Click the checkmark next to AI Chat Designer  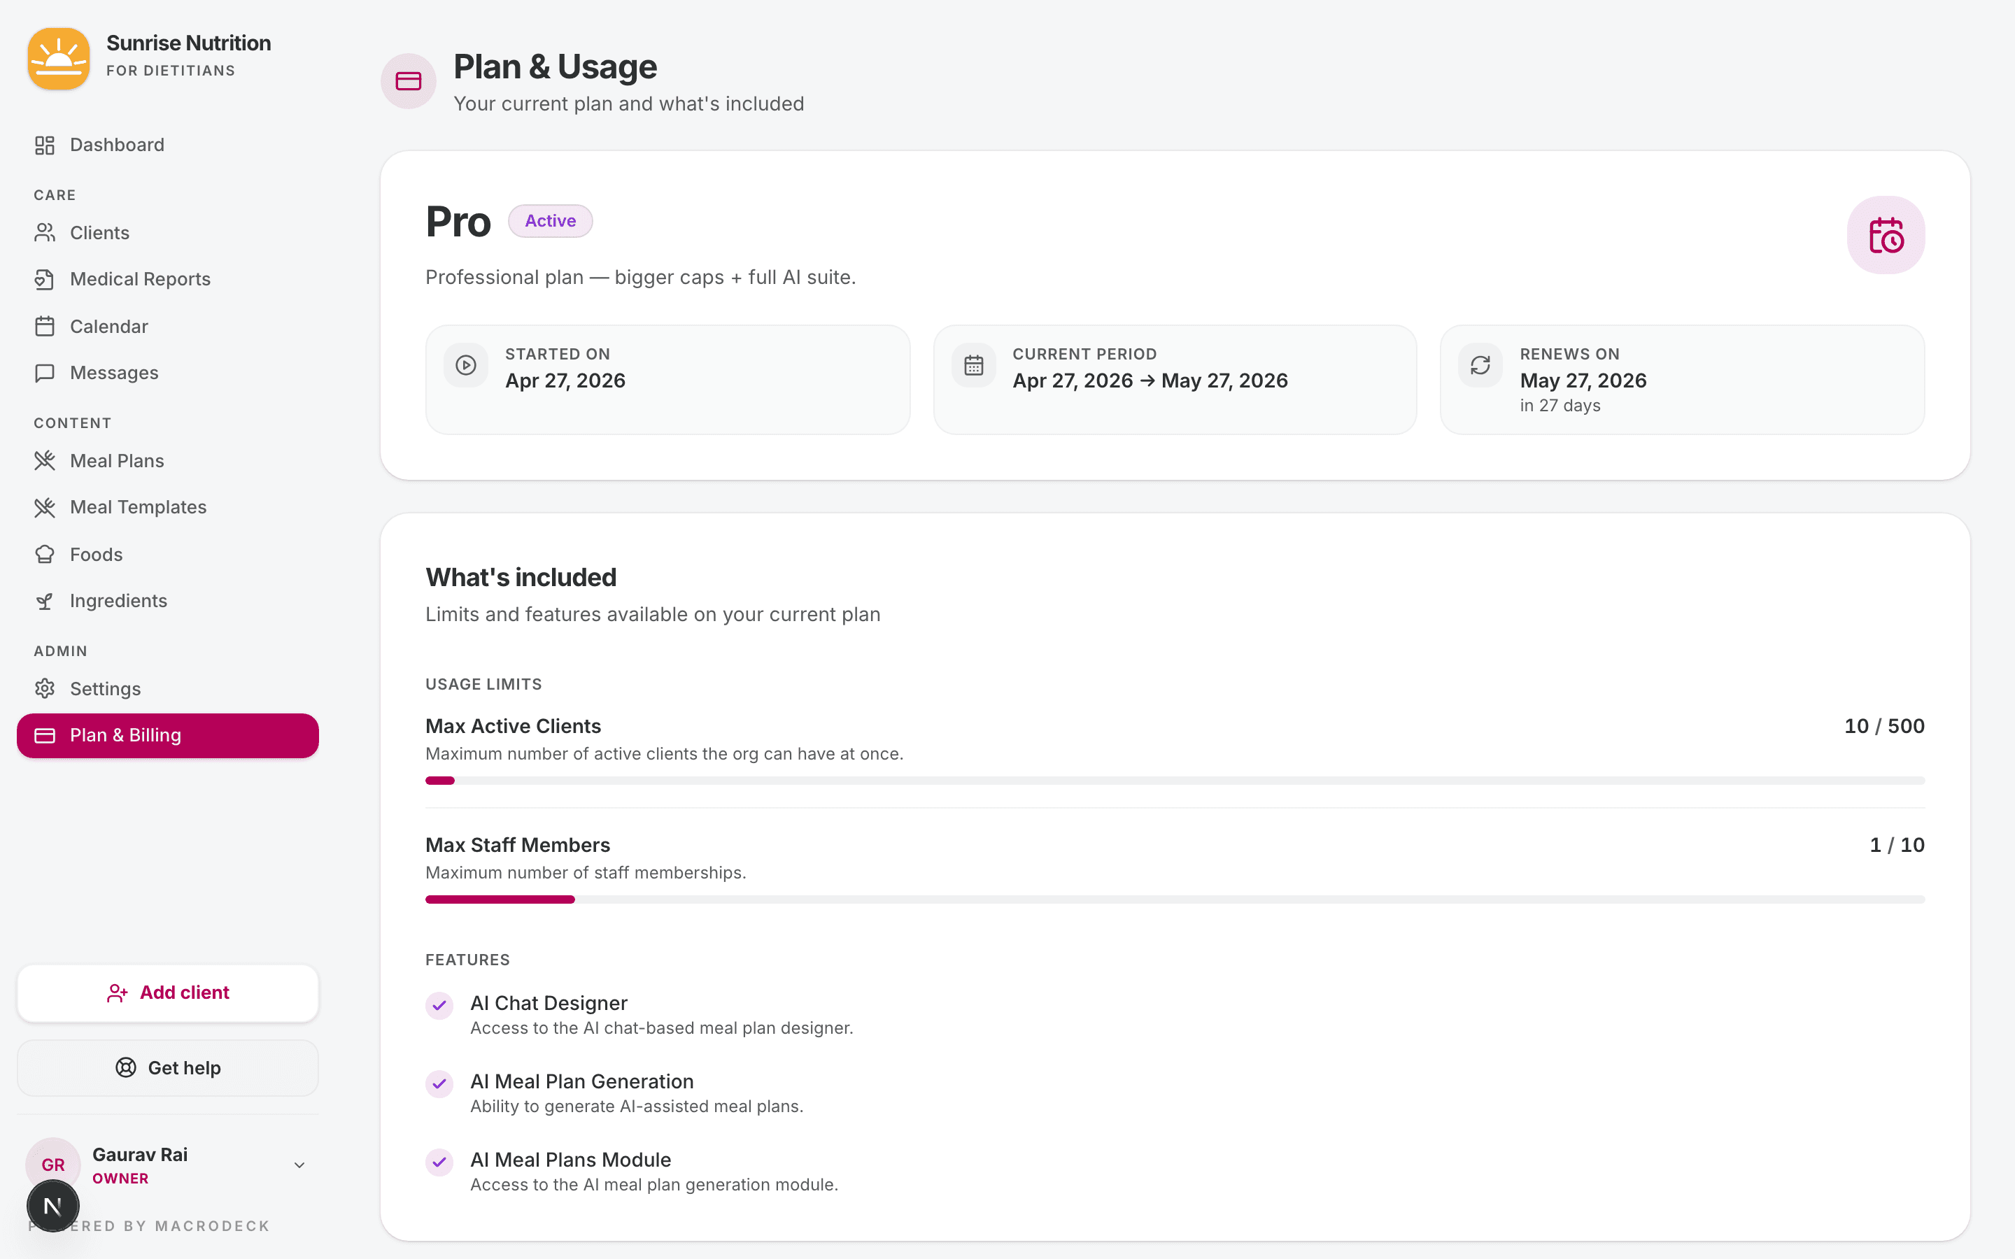439,1005
